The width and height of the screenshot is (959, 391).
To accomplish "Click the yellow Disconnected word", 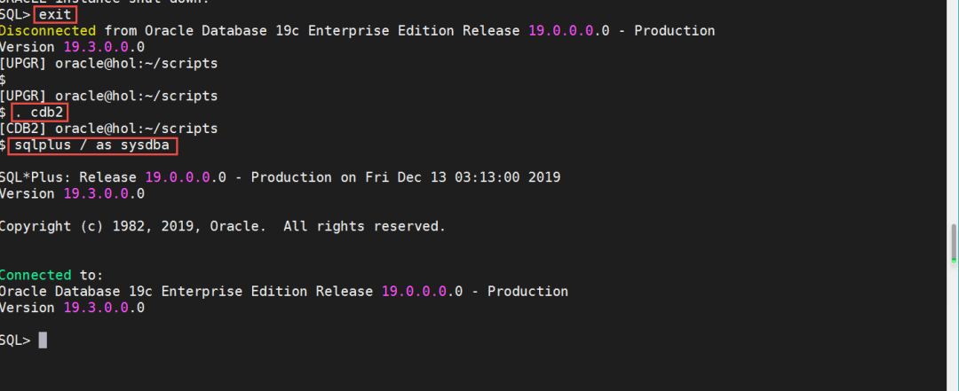I will (44, 31).
